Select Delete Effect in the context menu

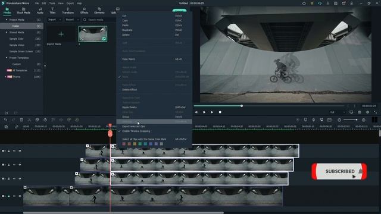click(154, 90)
